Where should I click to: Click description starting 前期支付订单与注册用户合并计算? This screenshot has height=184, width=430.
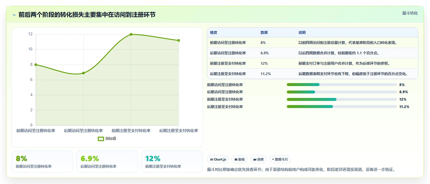coord(344,64)
